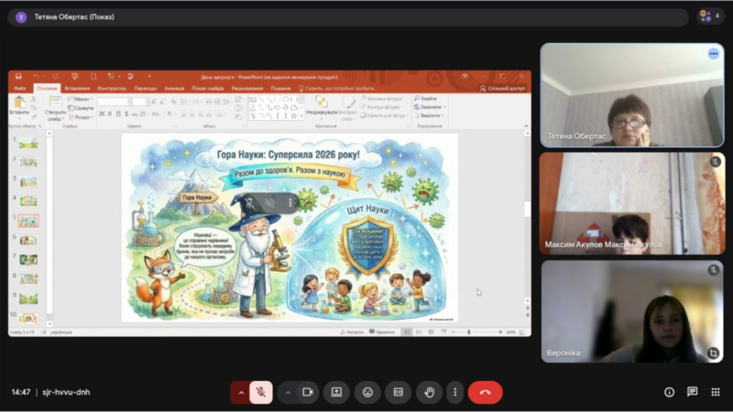This screenshot has height=412, width=733.
Task: Unmute the microphone in the call bar
Action: [261, 392]
